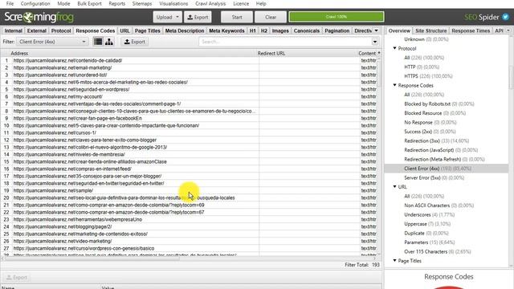
Task: Select Over 115 Characters in overview
Action: coord(438,251)
